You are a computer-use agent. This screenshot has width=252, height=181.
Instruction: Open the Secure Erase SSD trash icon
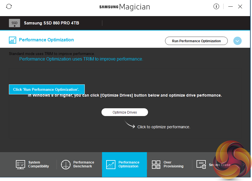coord(201,165)
